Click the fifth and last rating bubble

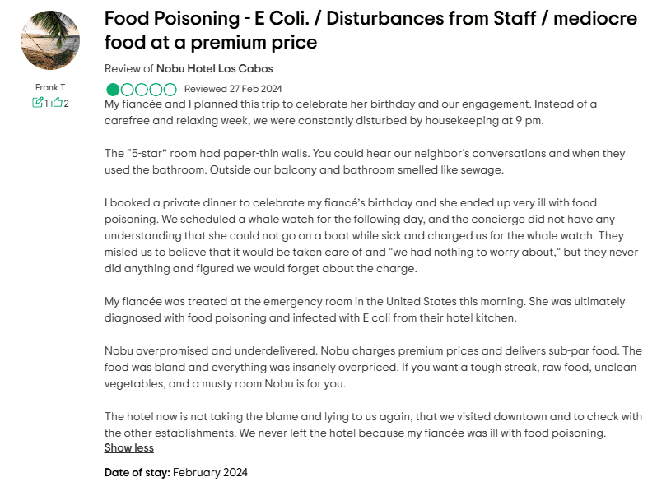tap(170, 89)
